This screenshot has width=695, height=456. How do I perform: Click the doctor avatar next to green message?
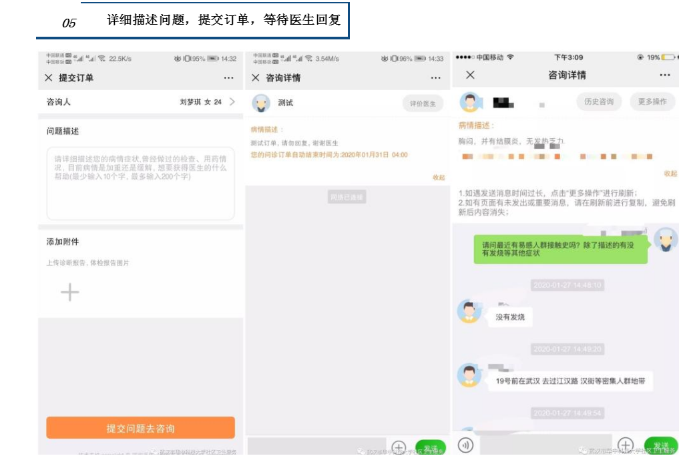click(x=665, y=240)
